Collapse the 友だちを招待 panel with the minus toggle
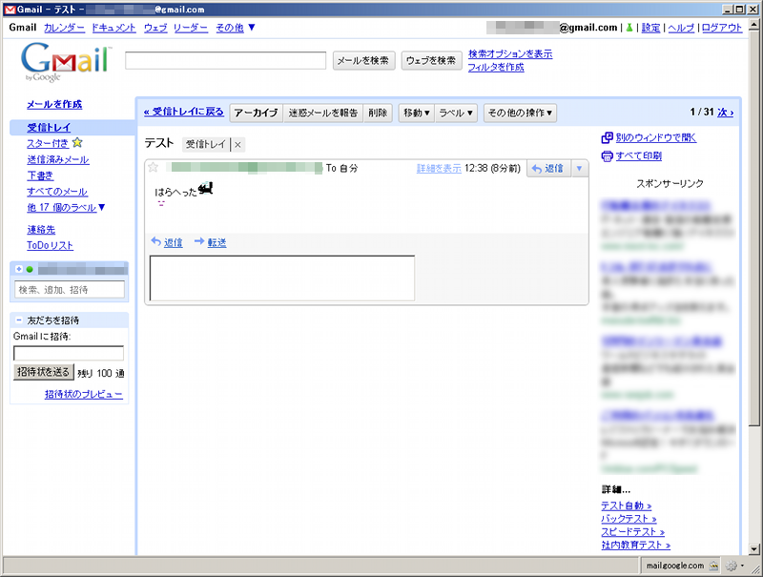Screen dimensions: 763x577 click(x=19, y=318)
